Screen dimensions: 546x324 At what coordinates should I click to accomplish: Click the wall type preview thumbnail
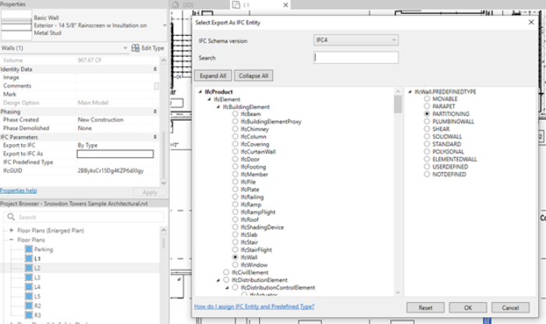coord(16,26)
